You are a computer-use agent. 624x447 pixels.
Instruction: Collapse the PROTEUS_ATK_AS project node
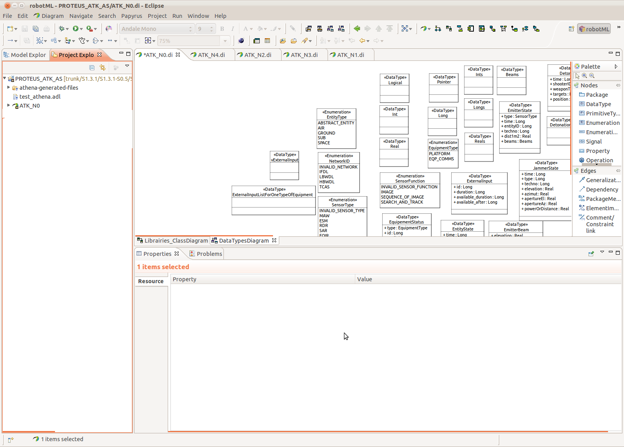tap(4, 78)
